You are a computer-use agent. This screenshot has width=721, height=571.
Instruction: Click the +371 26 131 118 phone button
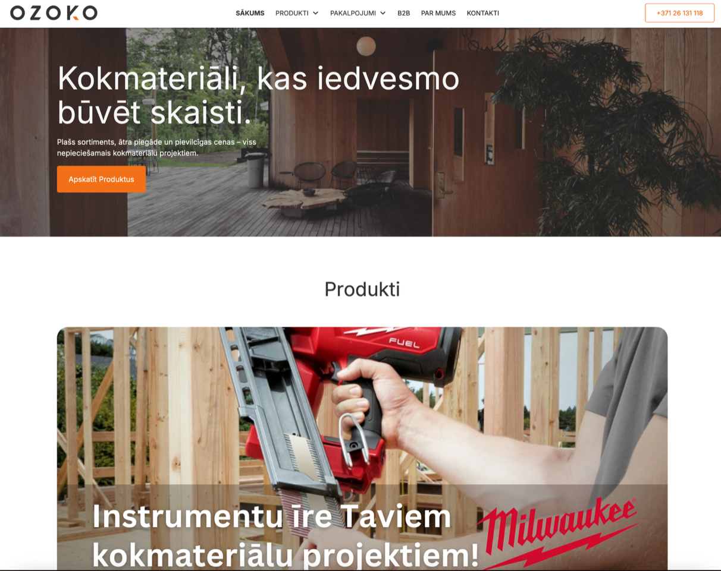pyautogui.click(x=679, y=13)
